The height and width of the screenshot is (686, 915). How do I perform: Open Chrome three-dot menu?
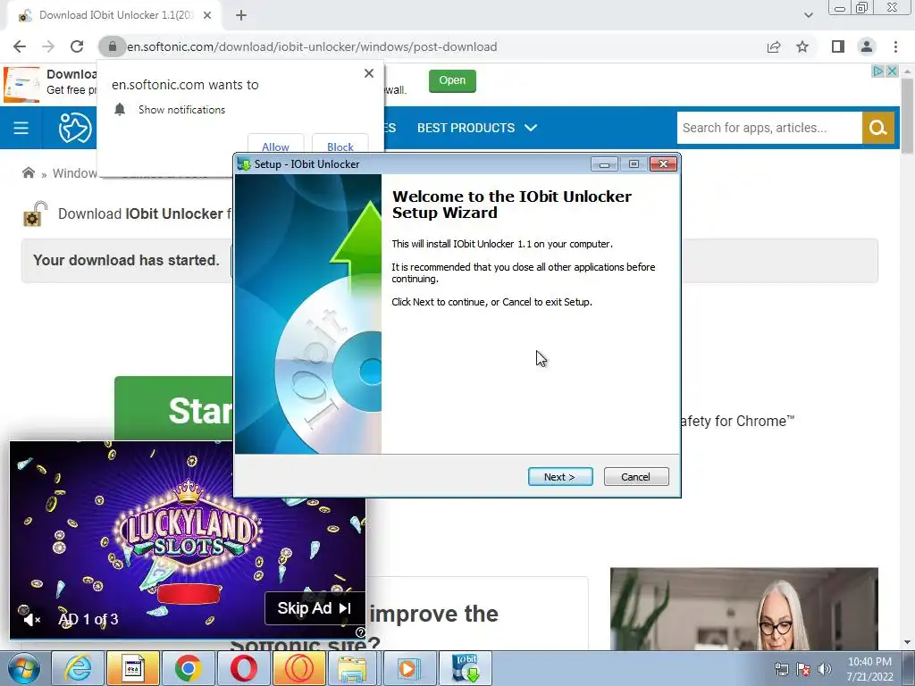pyautogui.click(x=895, y=46)
